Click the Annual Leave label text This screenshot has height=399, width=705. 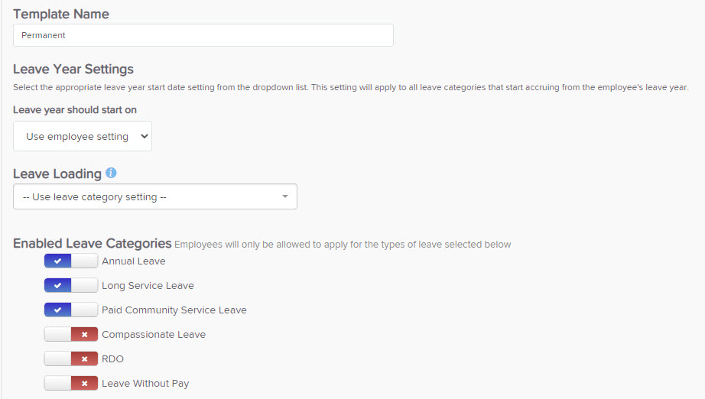tap(134, 261)
